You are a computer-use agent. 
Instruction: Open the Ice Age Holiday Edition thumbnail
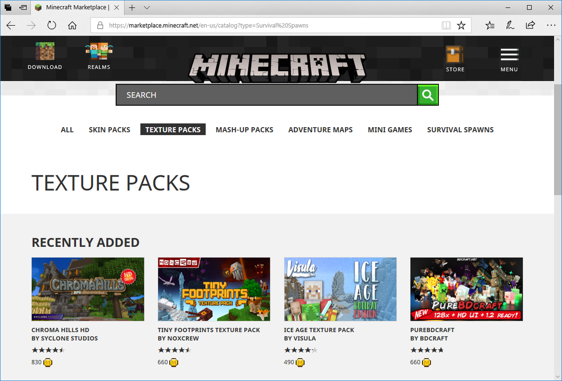340,289
